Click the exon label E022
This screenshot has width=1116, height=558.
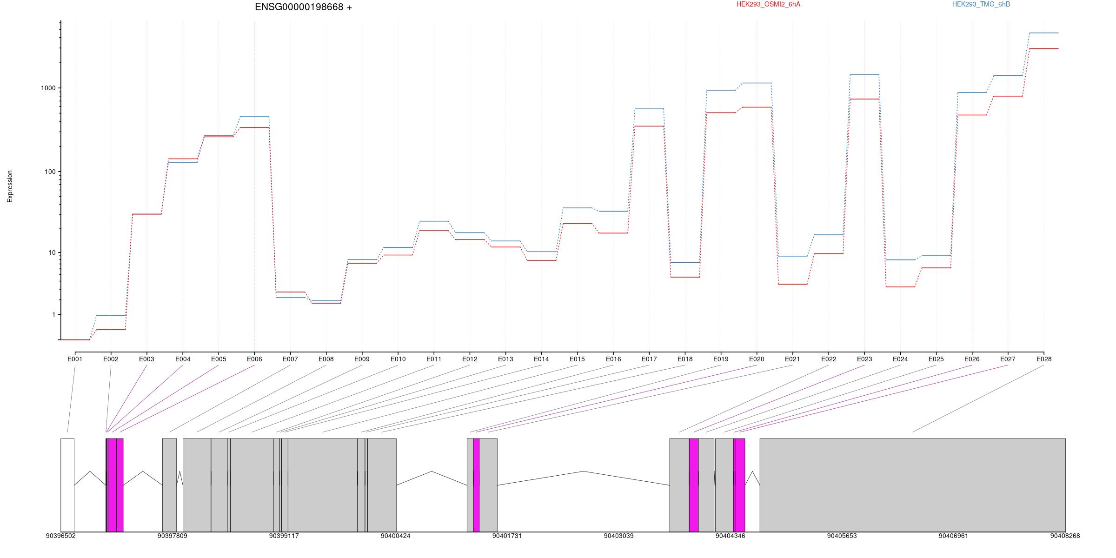click(829, 359)
